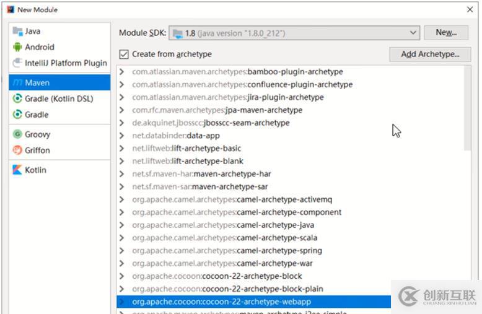This screenshot has height=314, width=482.
Task: Select camel-archetype-scala row
Action: point(291,238)
